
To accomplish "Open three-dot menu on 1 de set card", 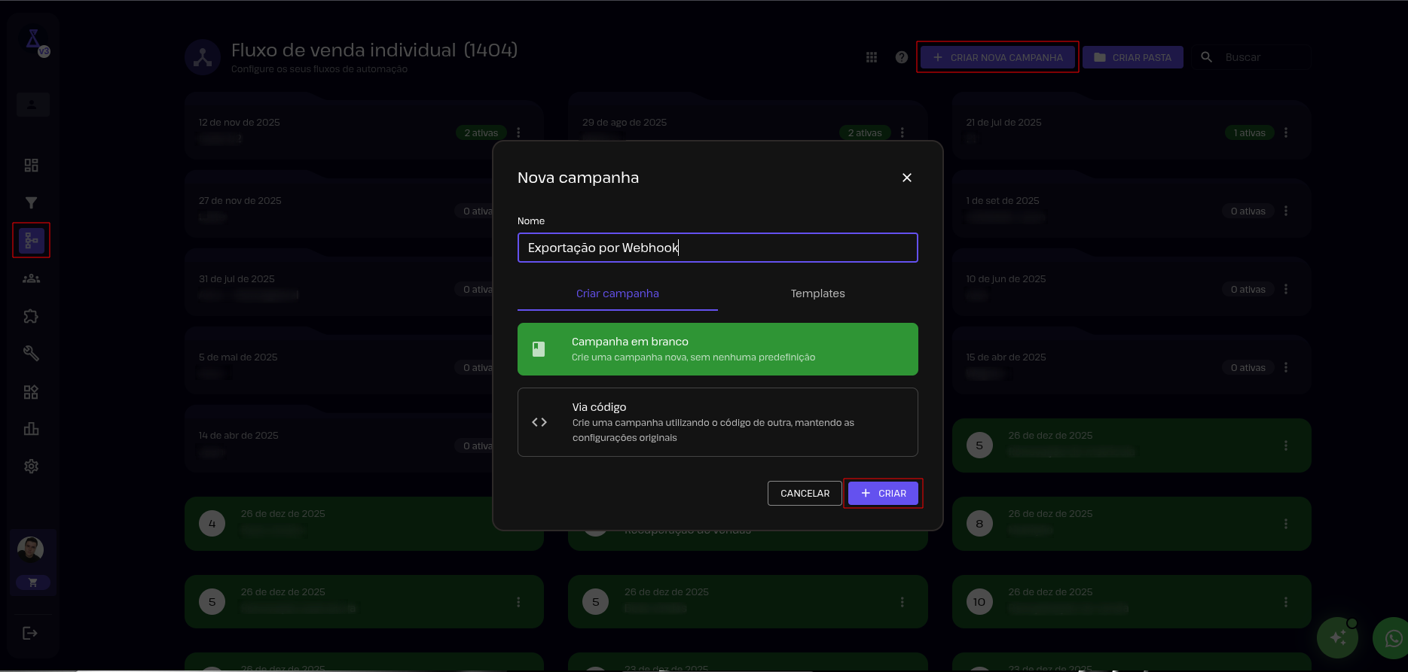I will point(1285,211).
